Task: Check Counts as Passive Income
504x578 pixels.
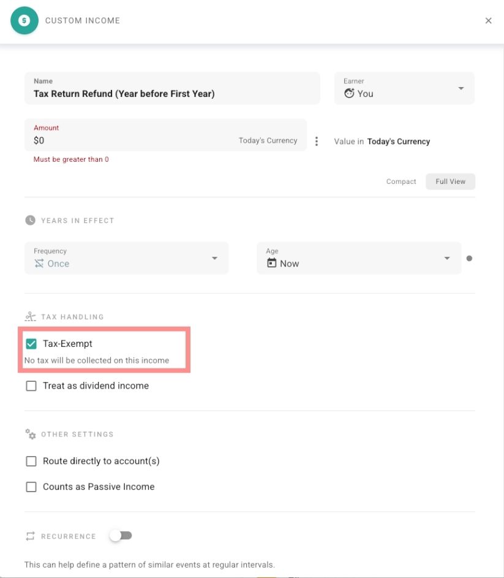Action: pos(31,486)
